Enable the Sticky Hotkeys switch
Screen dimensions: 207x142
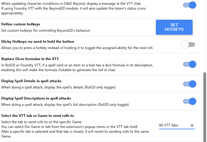point(188,45)
